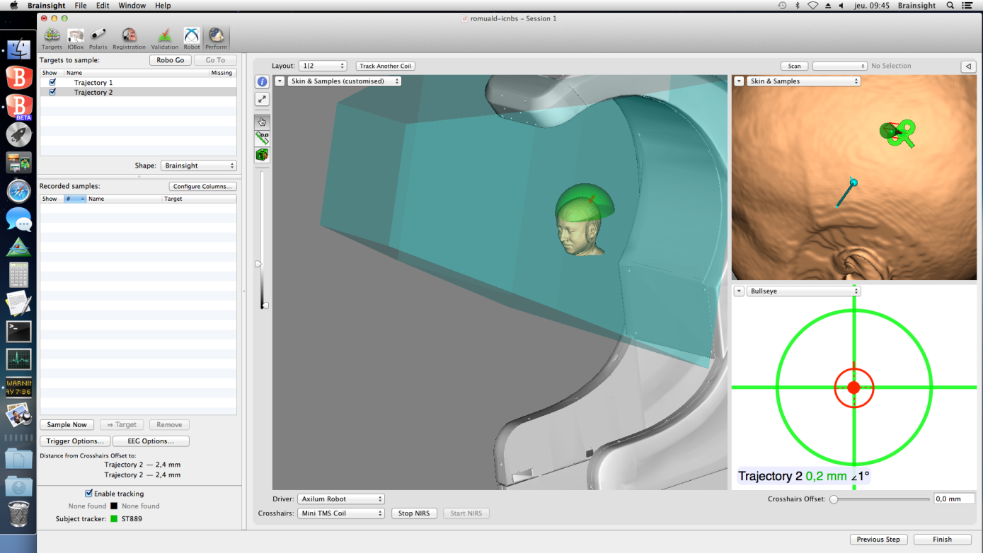Click the Scan button
Image resolution: width=983 pixels, height=553 pixels.
point(795,66)
